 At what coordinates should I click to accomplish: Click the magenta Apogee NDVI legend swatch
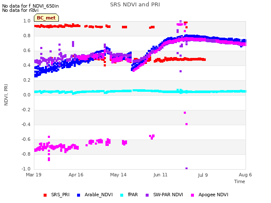click(193, 195)
